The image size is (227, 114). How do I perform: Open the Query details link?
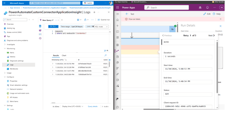[92, 106]
